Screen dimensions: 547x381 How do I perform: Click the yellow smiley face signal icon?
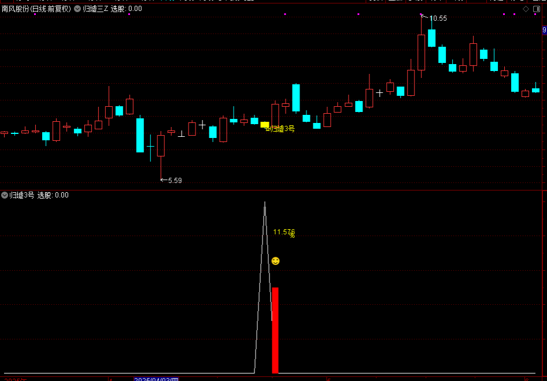click(276, 261)
